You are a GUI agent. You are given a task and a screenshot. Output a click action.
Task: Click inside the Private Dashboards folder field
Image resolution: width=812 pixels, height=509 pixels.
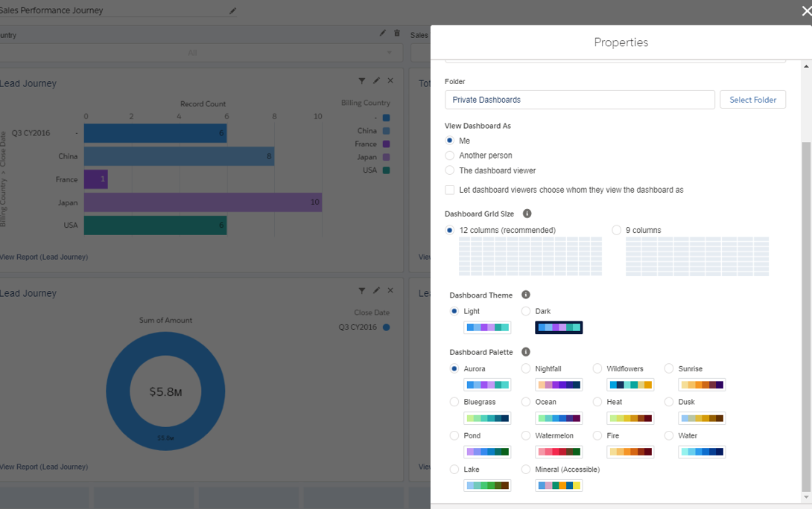tap(580, 99)
